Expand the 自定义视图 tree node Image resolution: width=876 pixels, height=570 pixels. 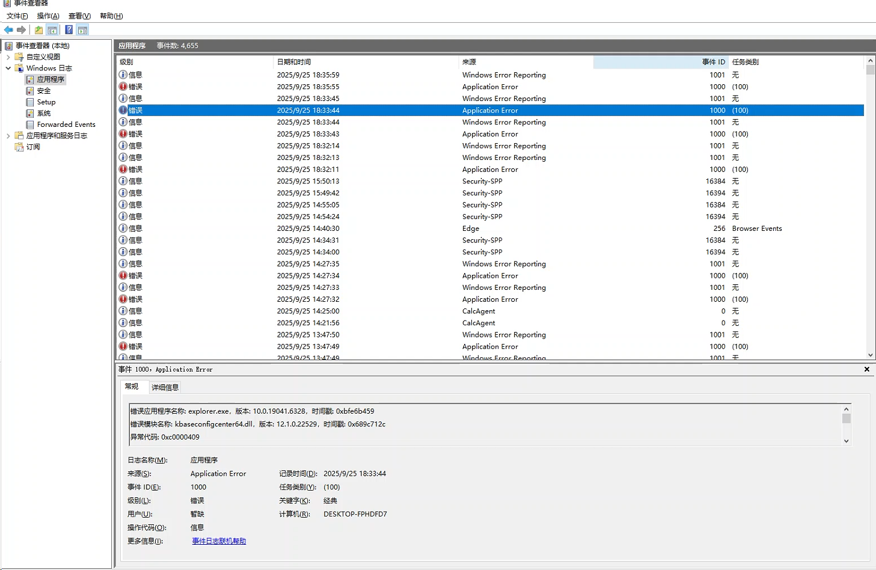(8, 57)
